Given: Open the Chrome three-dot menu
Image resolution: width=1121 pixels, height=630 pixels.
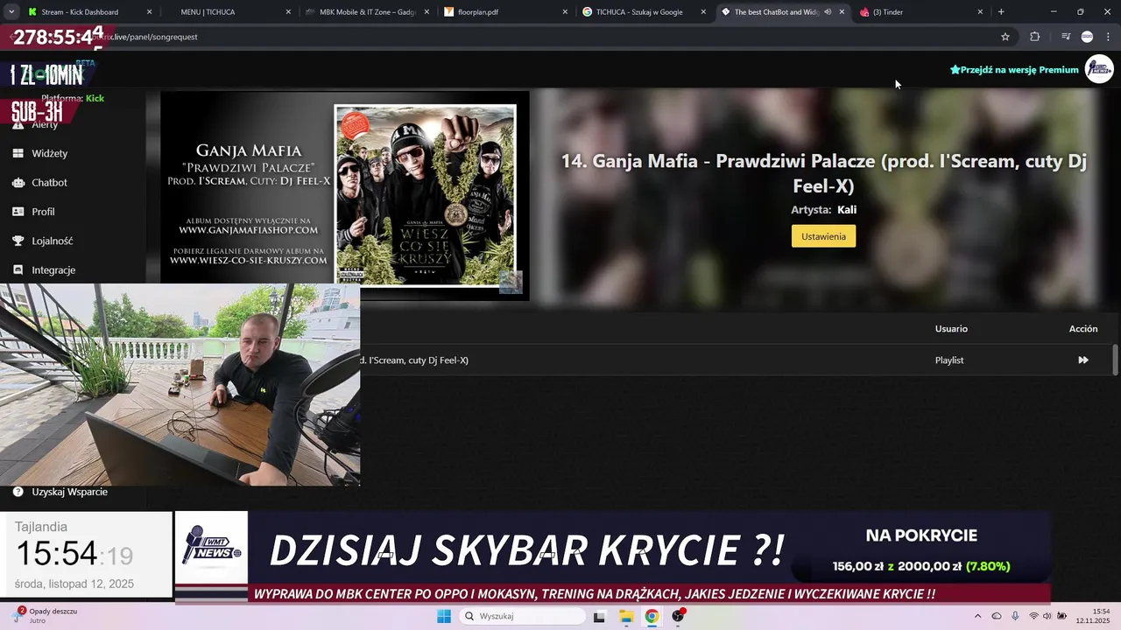Looking at the screenshot, I should tap(1108, 37).
